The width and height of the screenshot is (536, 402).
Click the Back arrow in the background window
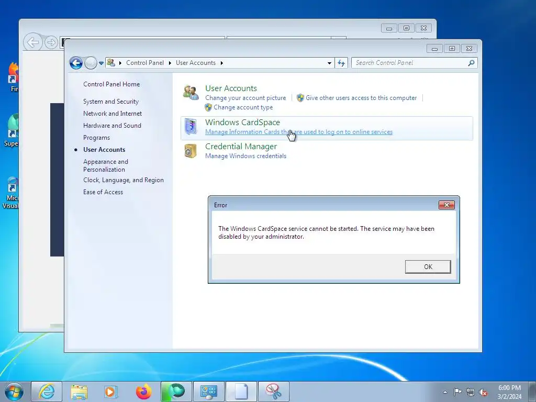click(32, 42)
